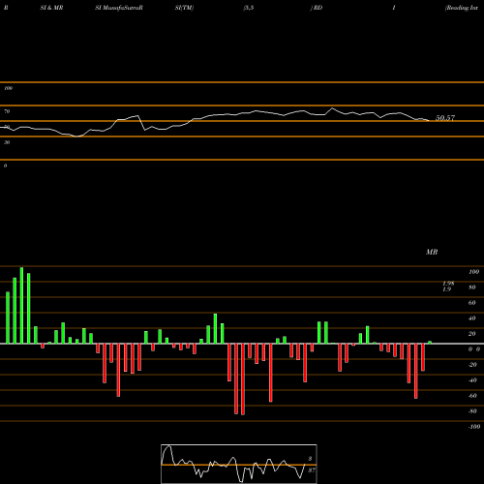Select the MR label above the histogram
The width and height of the screenshot is (484, 484).
coord(432,252)
